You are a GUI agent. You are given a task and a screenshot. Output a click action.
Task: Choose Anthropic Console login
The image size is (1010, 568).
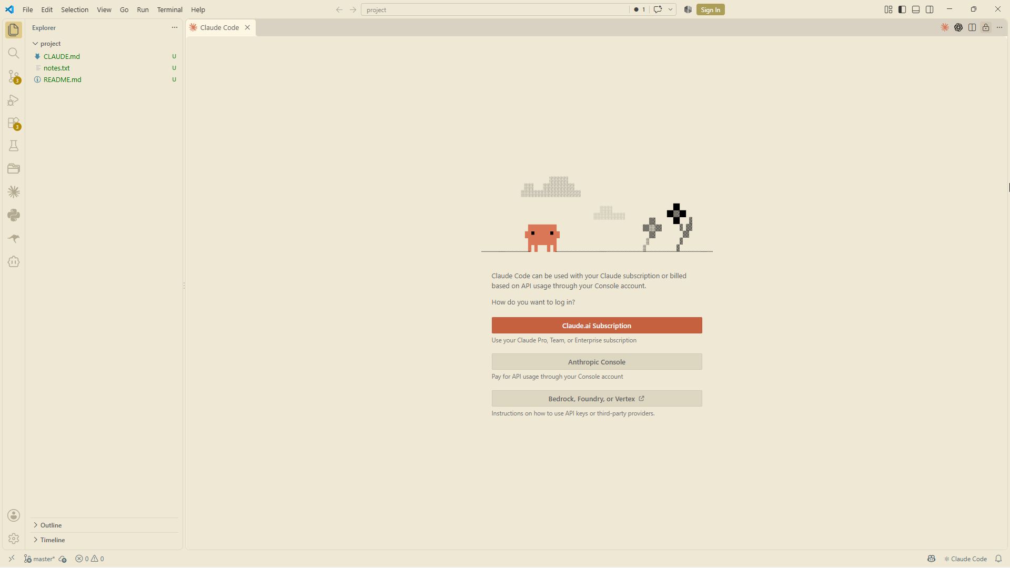[597, 362]
